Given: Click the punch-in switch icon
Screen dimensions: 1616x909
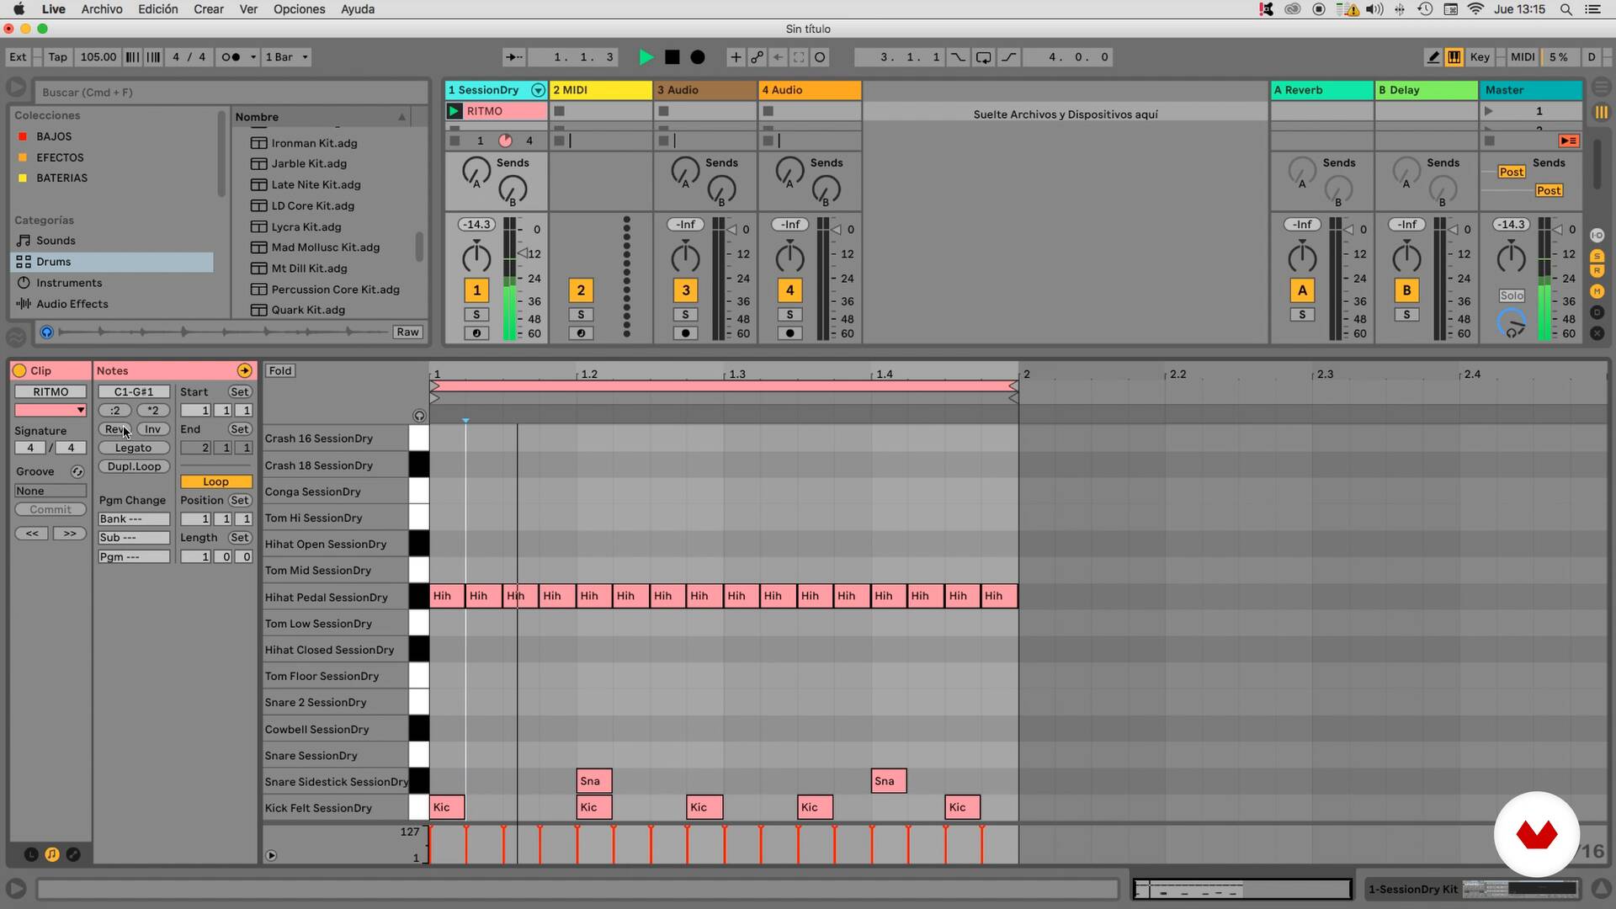Looking at the screenshot, I should click(959, 57).
